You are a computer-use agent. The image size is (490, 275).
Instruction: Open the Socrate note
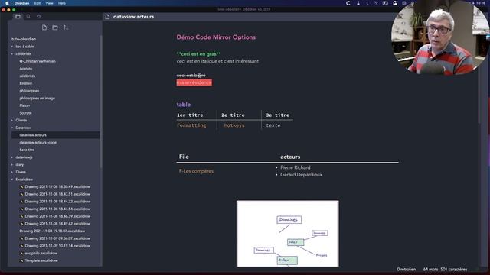coord(25,113)
